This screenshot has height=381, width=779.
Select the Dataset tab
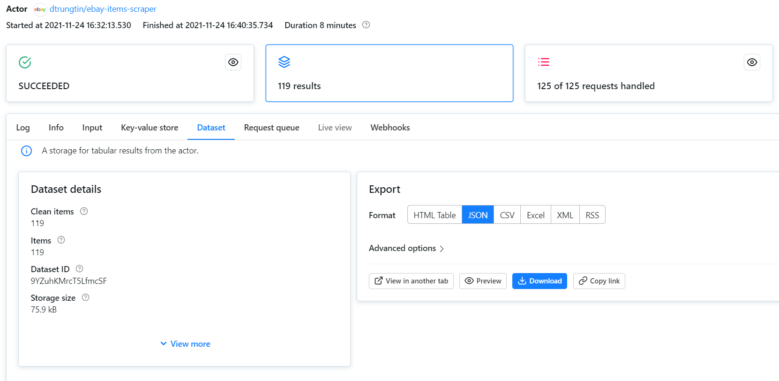pyautogui.click(x=211, y=128)
